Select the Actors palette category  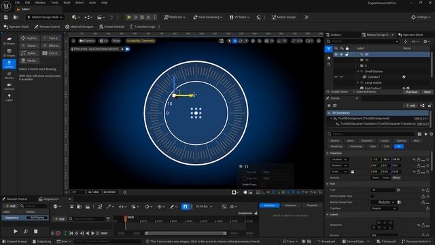pos(9,64)
